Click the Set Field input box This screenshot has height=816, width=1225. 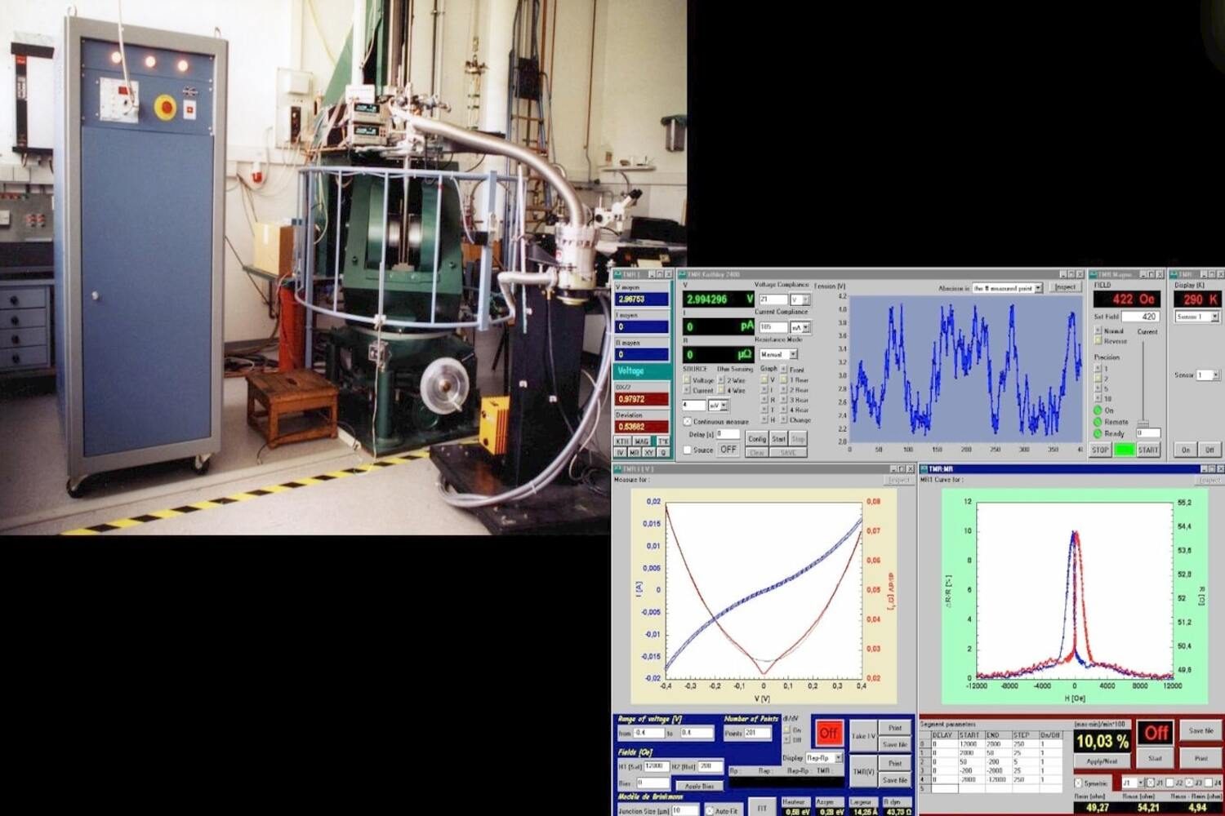pos(1140,317)
